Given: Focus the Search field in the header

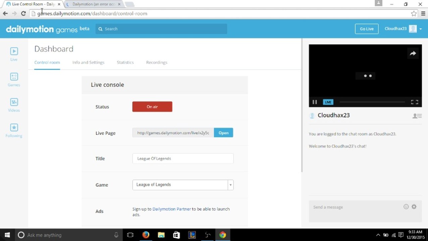Looking at the screenshot, I should (161, 29).
